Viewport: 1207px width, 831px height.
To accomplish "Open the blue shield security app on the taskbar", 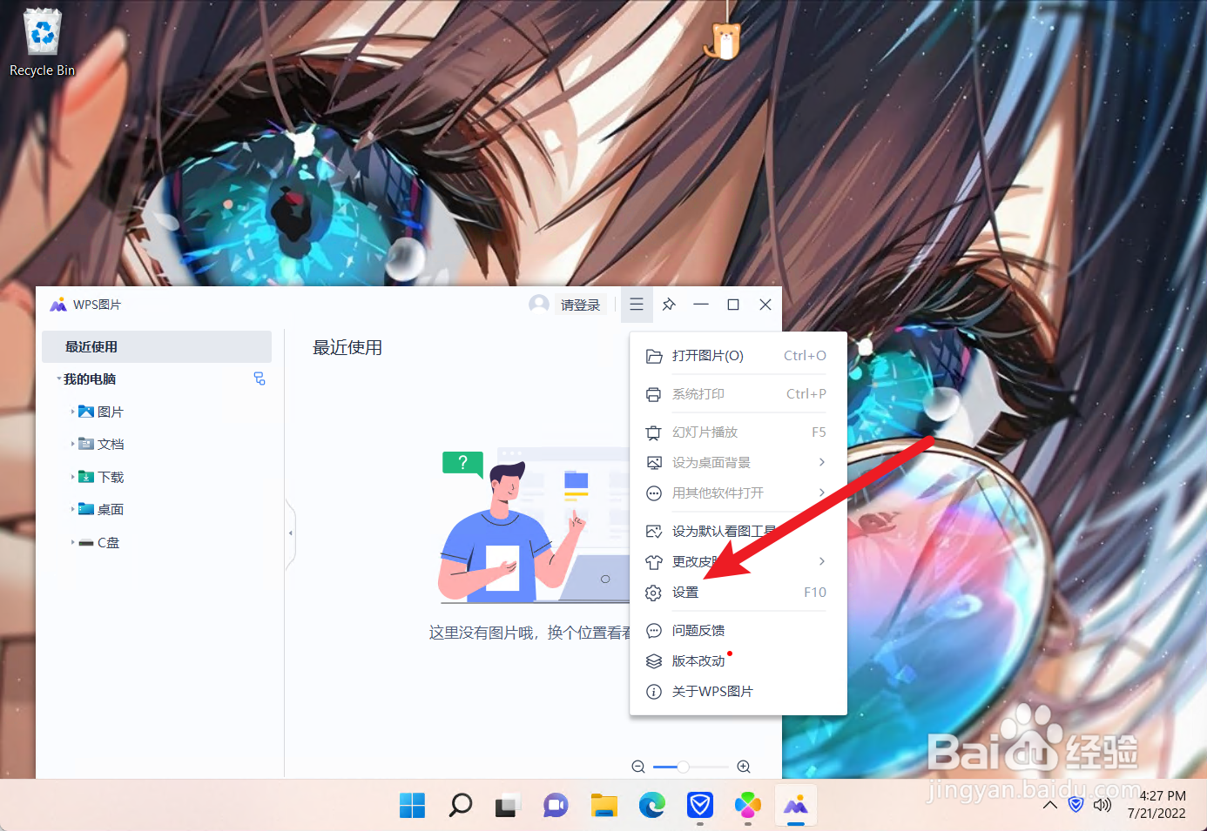I will click(x=699, y=806).
